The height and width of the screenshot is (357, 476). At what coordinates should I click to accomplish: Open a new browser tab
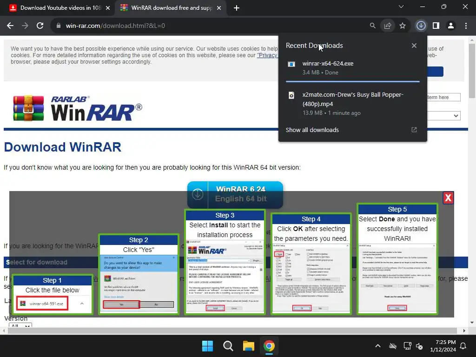tap(237, 8)
